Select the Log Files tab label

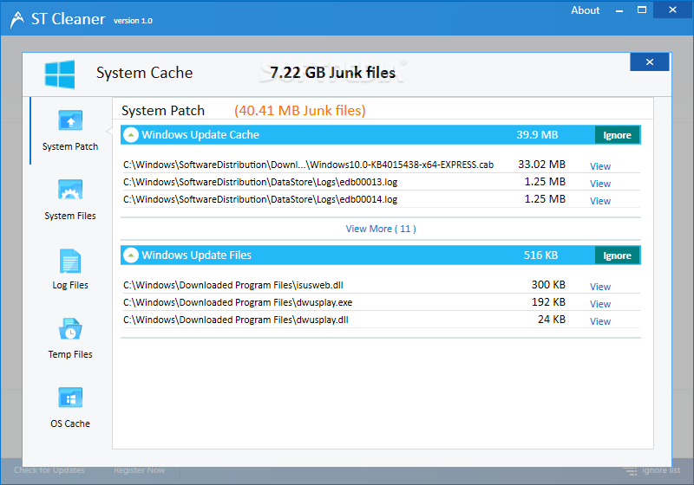(x=70, y=285)
